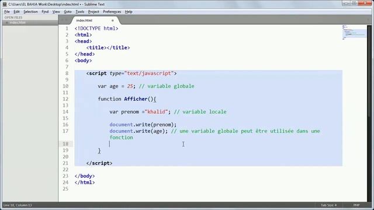Open the tab list dropdown arrow
The width and height of the screenshot is (374, 210).
pyautogui.click(x=368, y=20)
